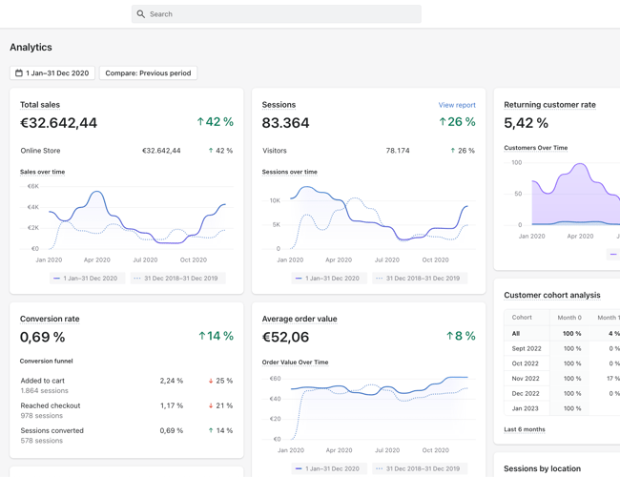Click the Last 6 months link

point(525,429)
